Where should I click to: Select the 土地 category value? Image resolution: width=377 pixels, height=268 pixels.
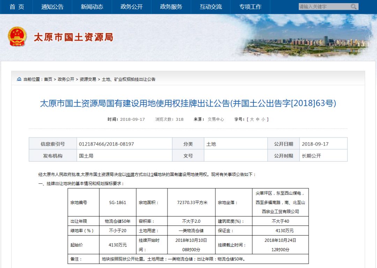211,144
